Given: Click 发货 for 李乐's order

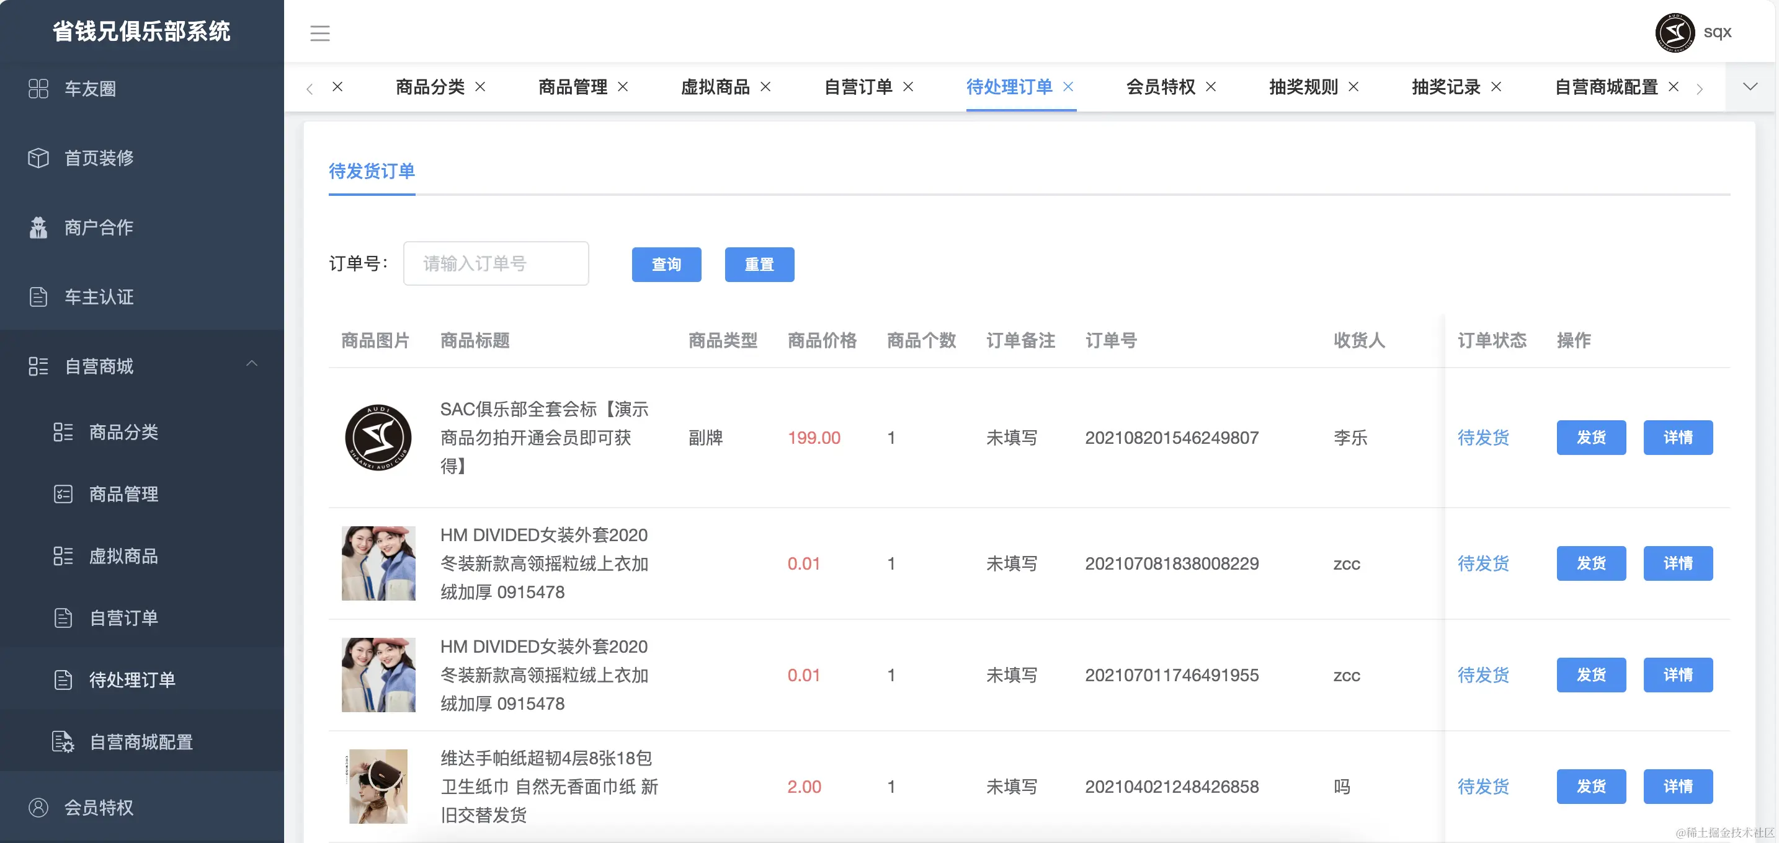Looking at the screenshot, I should pos(1590,438).
